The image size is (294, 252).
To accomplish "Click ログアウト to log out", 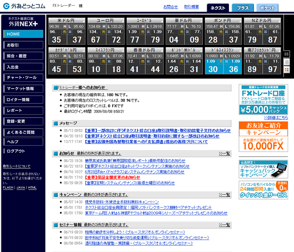I will [x=16, y=151].
